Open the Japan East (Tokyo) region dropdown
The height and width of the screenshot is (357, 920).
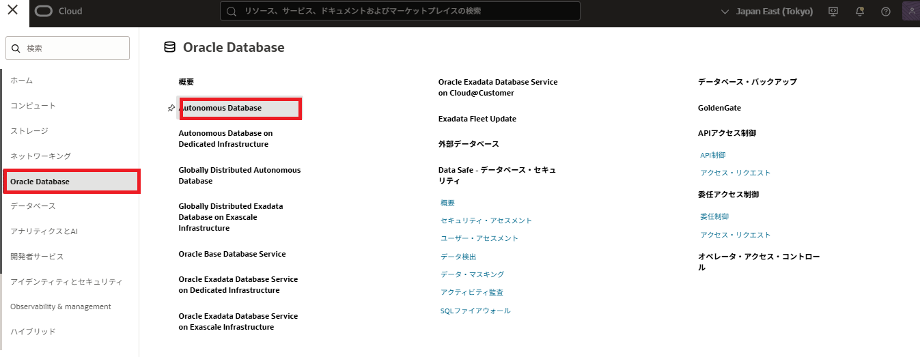pyautogui.click(x=767, y=12)
